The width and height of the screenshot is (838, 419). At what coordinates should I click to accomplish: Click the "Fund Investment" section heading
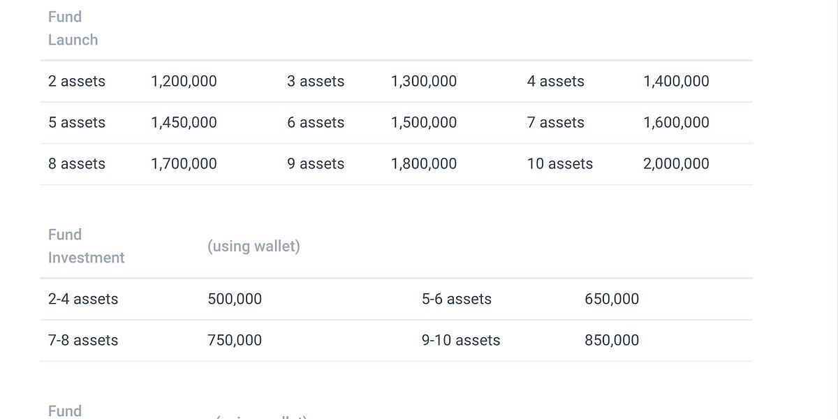86,246
